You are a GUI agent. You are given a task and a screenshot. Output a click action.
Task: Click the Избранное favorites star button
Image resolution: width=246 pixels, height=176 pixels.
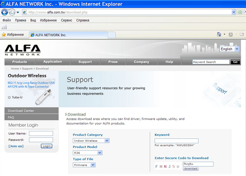pyautogui.click(x=13, y=35)
